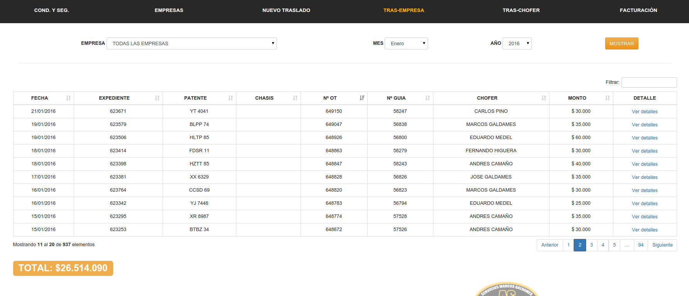
Task: Open Ver detalles for CARLOS PINO row
Action: pyautogui.click(x=644, y=112)
